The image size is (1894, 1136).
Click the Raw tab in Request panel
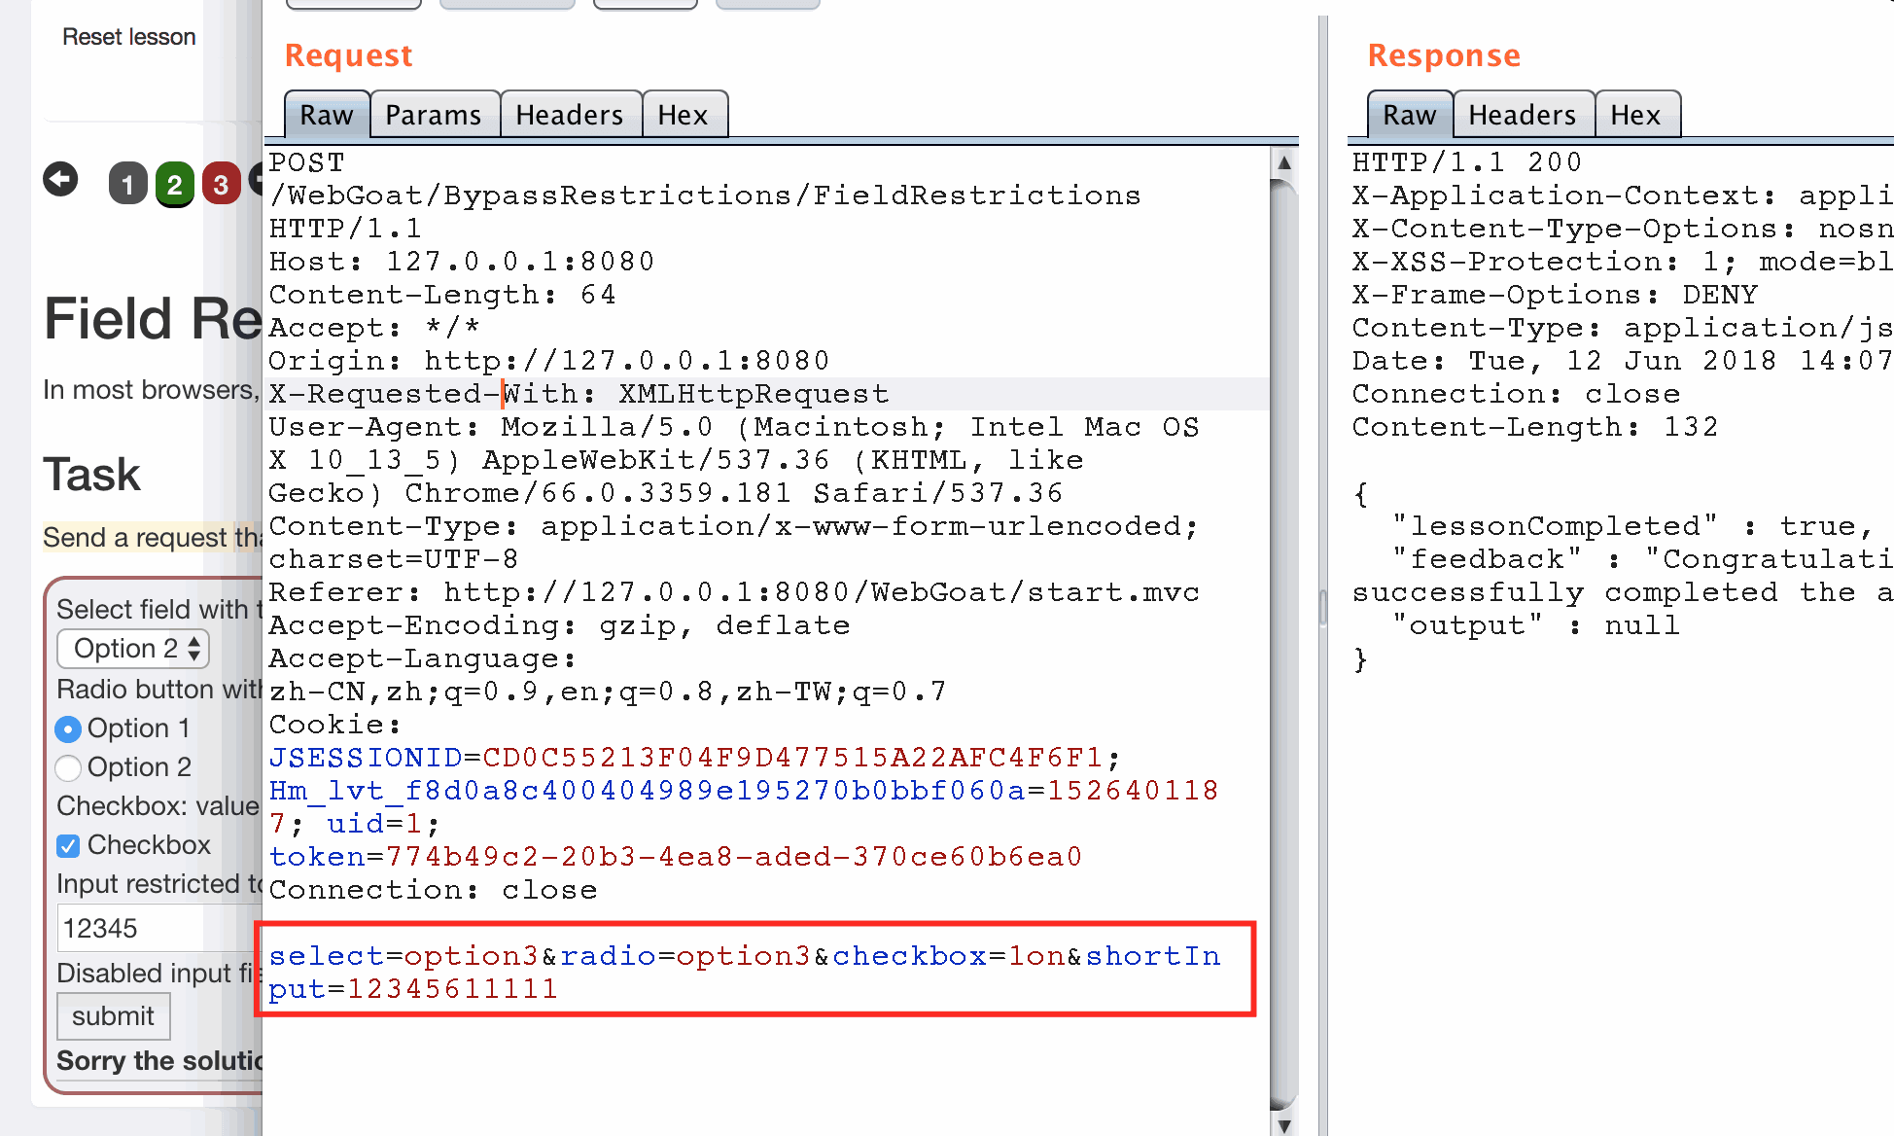tap(326, 114)
